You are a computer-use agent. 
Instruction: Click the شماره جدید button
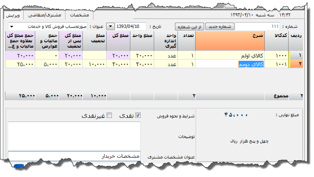219,27
